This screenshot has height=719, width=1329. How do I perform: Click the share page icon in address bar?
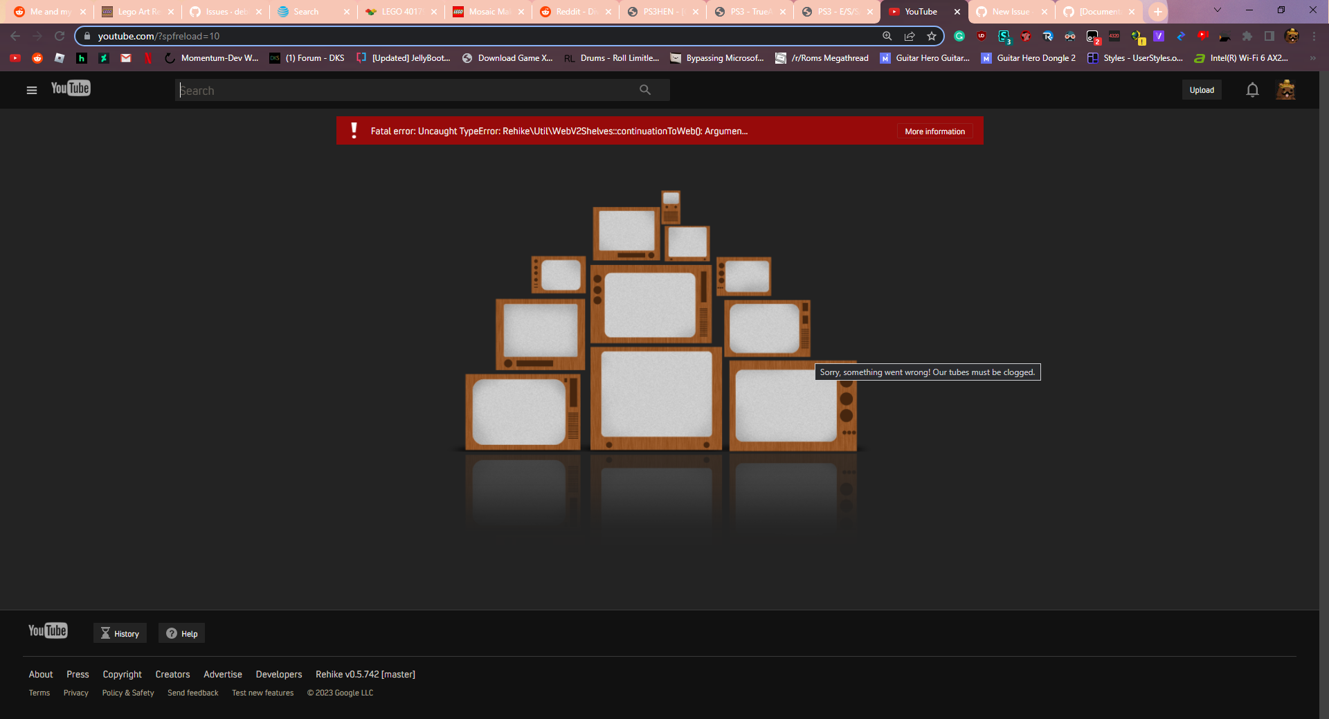(x=910, y=36)
